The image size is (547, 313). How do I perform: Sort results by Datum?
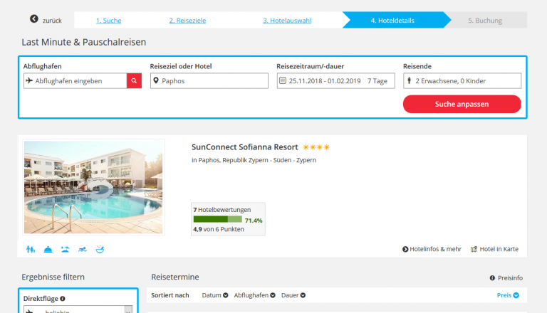point(215,295)
